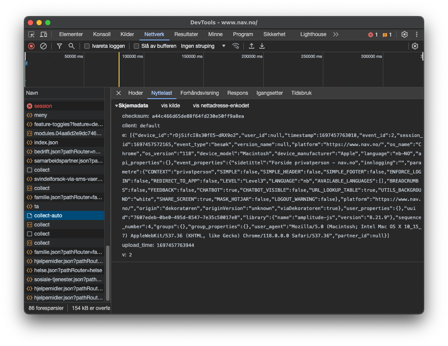Open the Program tab
Image resolution: width=448 pixels, height=346 pixels.
[x=243, y=34]
